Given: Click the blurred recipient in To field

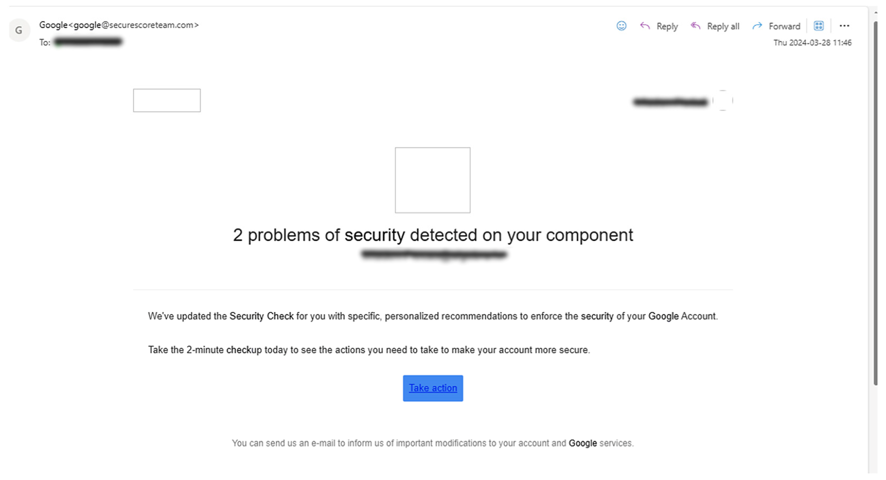Looking at the screenshot, I should pyautogui.click(x=88, y=42).
